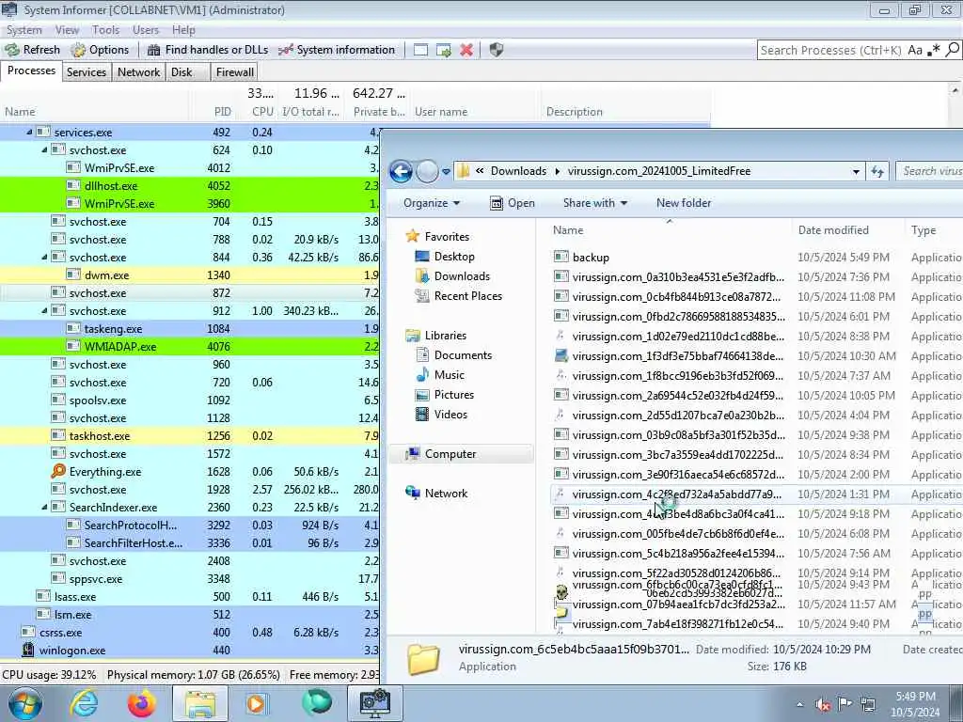
Task: Click the Explorer search box
Action: [929, 171]
